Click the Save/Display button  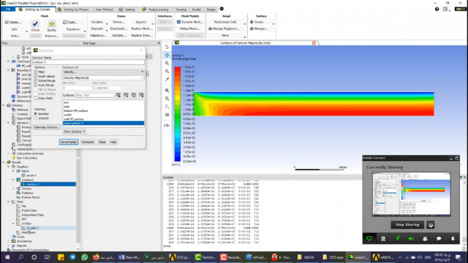pyautogui.click(x=69, y=142)
